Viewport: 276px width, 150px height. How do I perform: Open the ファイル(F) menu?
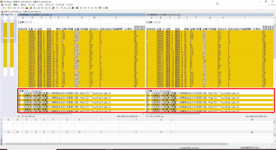(x=8, y=5)
